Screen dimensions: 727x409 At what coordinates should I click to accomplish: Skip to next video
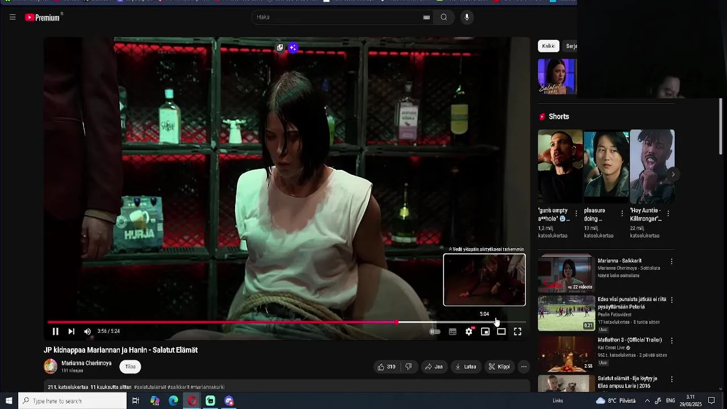72,331
